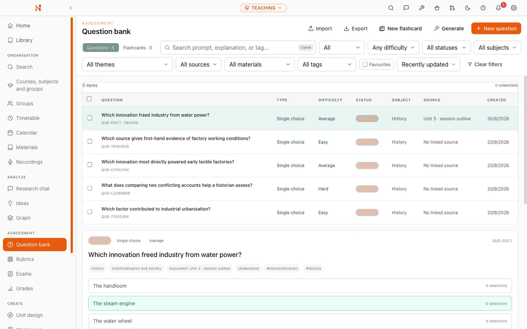Switch to the Flashcards · 0 tab
Image resolution: width=527 pixels, height=329 pixels.
pos(138,48)
